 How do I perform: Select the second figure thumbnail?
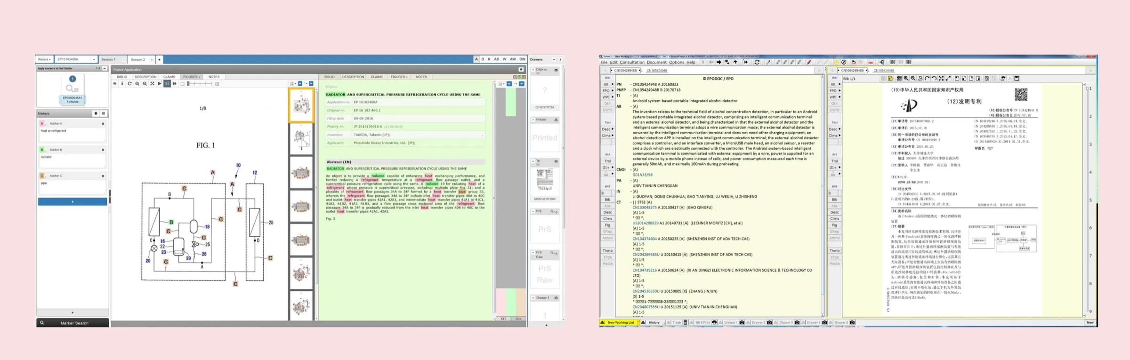[x=301, y=139]
